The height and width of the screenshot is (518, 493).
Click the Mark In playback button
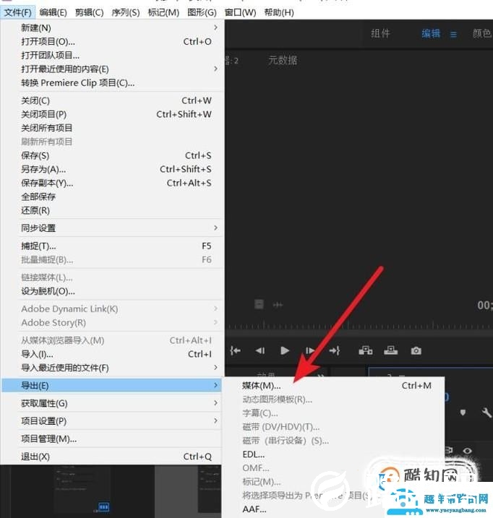pyautogui.click(x=236, y=350)
